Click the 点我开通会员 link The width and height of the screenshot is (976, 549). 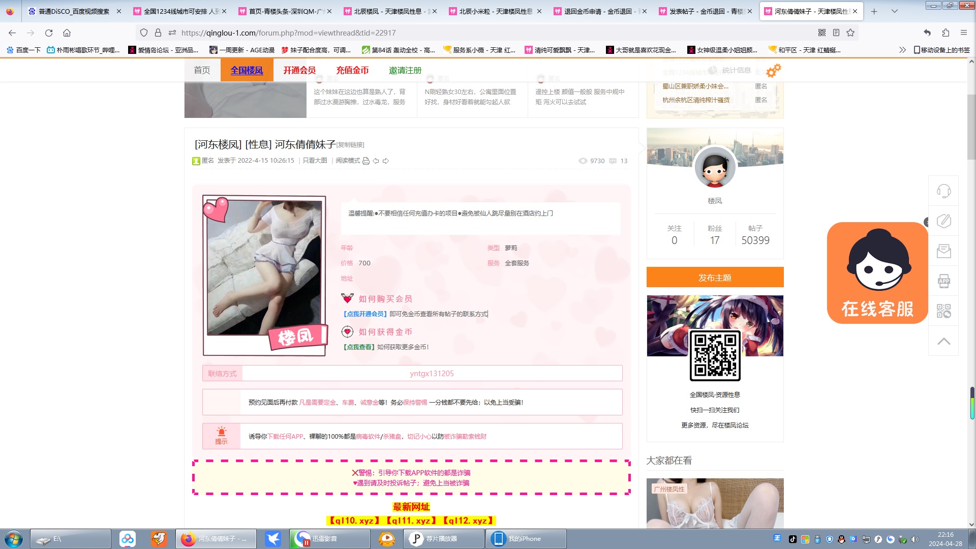(x=365, y=314)
